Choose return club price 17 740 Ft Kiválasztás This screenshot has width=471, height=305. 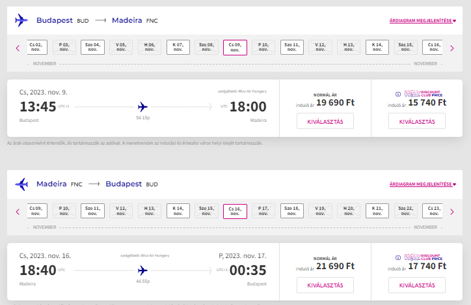coord(417,285)
